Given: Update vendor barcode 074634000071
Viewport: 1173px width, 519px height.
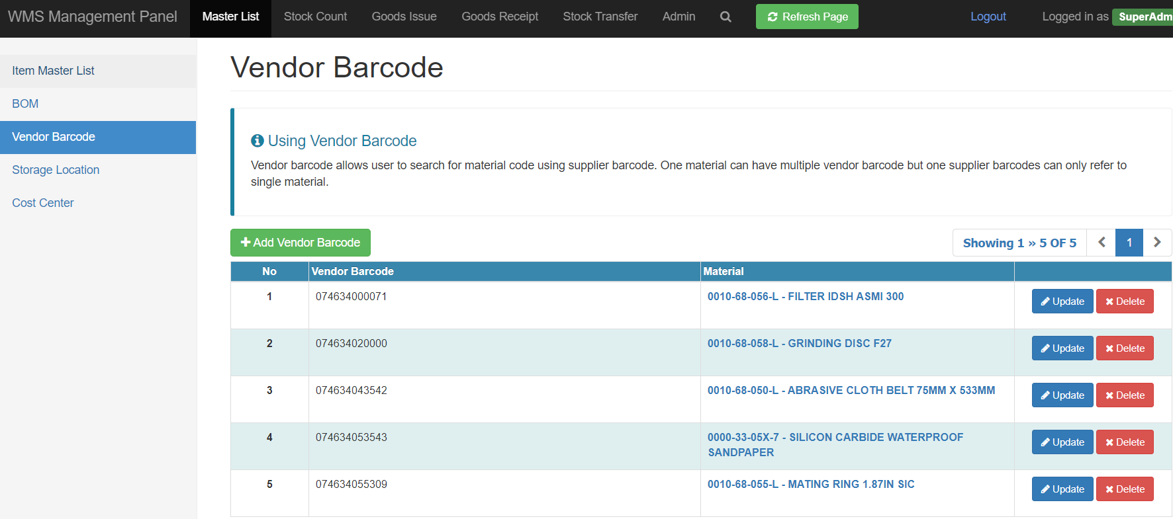Looking at the screenshot, I should pyautogui.click(x=1062, y=301).
